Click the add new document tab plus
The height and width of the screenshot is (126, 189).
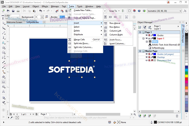point(44,22)
